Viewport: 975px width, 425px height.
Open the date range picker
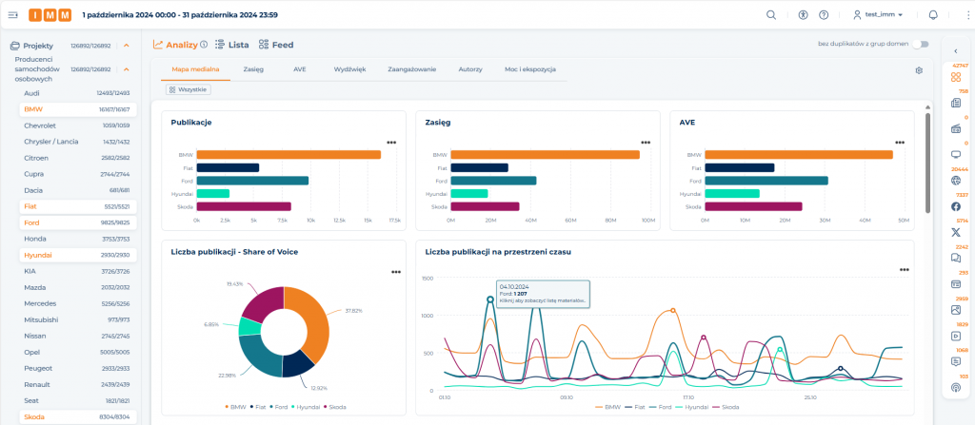coord(180,15)
